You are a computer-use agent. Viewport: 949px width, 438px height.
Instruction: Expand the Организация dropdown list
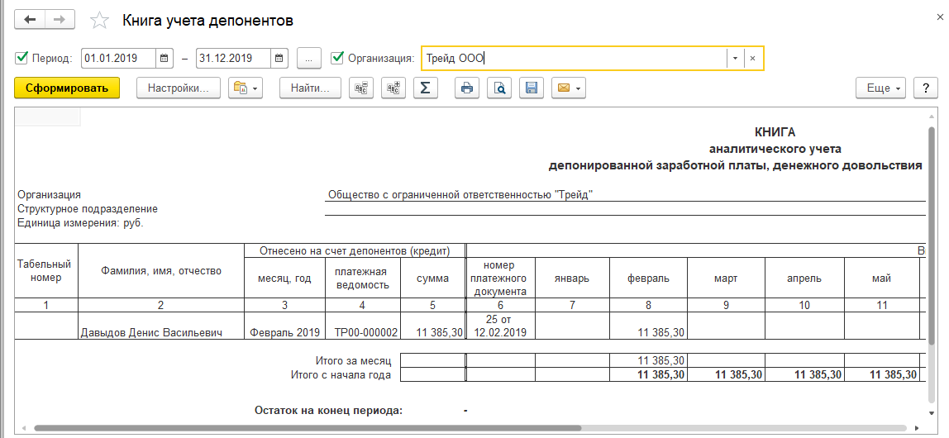coord(735,59)
